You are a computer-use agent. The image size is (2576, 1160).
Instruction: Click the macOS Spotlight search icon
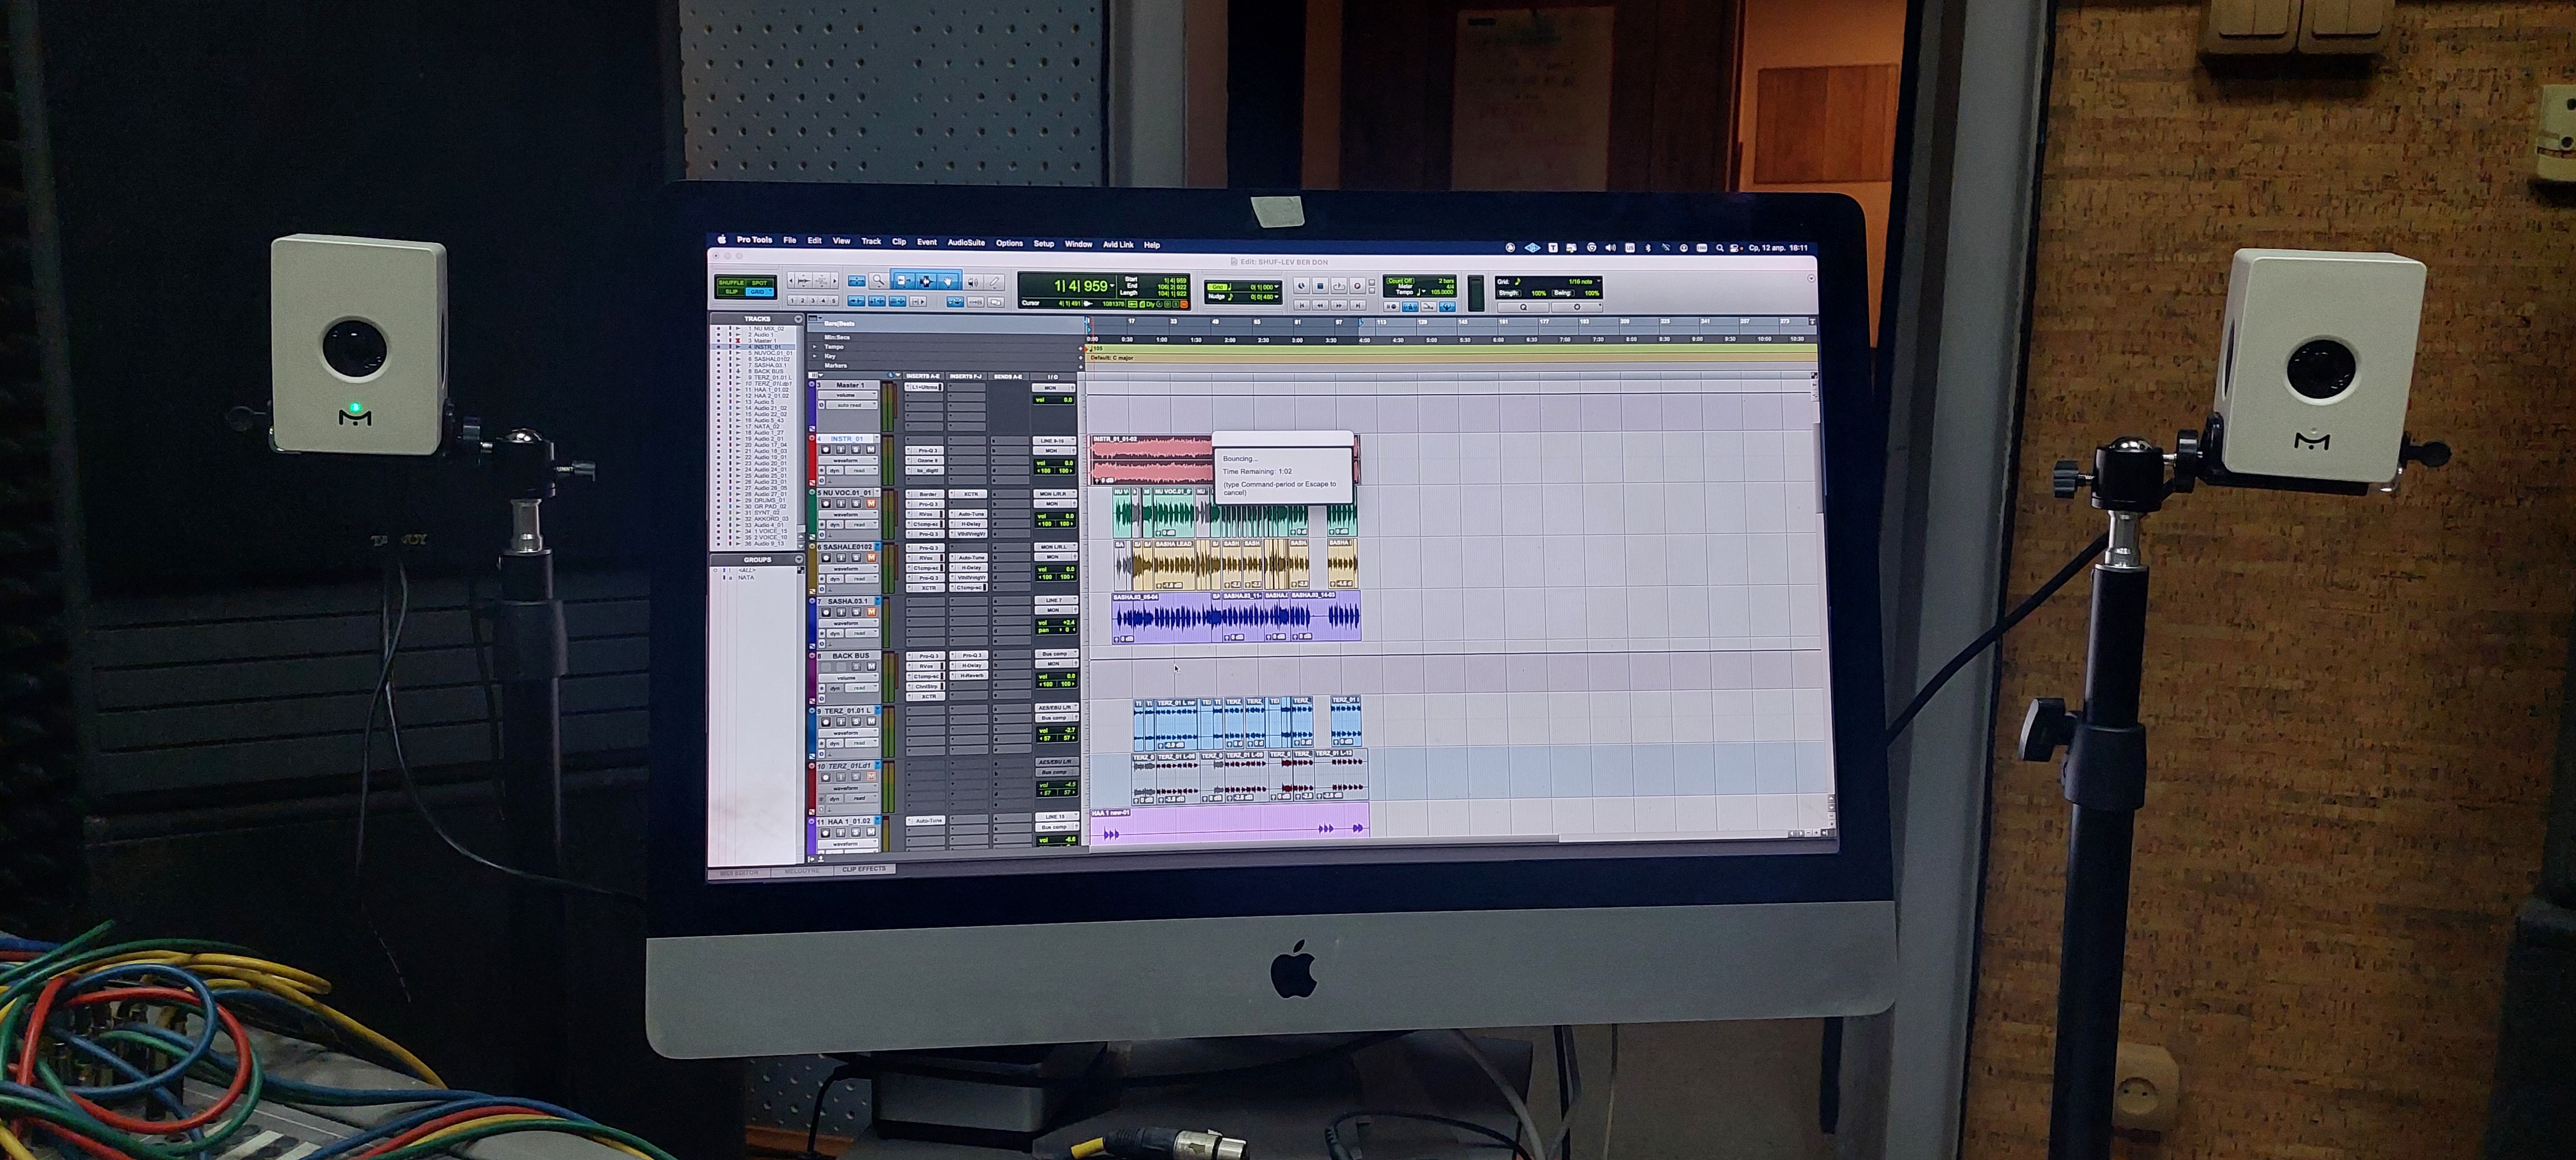(1719, 248)
